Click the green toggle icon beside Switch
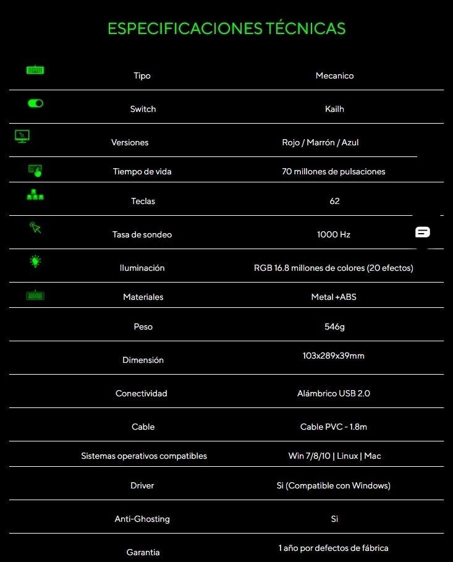 (x=35, y=103)
